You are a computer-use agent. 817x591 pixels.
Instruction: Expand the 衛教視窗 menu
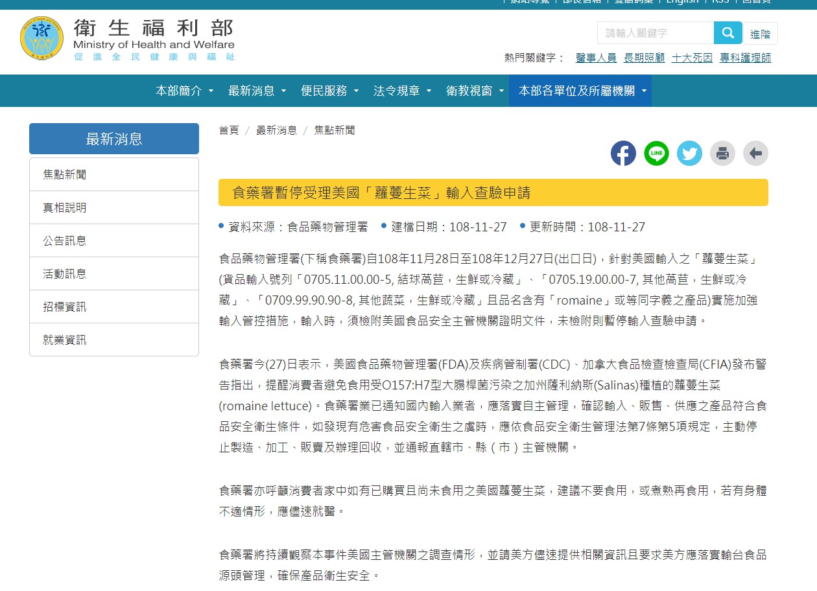475,91
